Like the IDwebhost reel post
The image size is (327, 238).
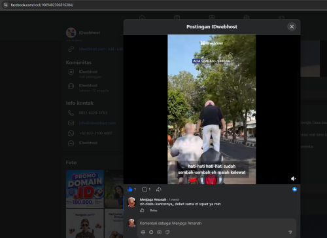click(x=130, y=189)
